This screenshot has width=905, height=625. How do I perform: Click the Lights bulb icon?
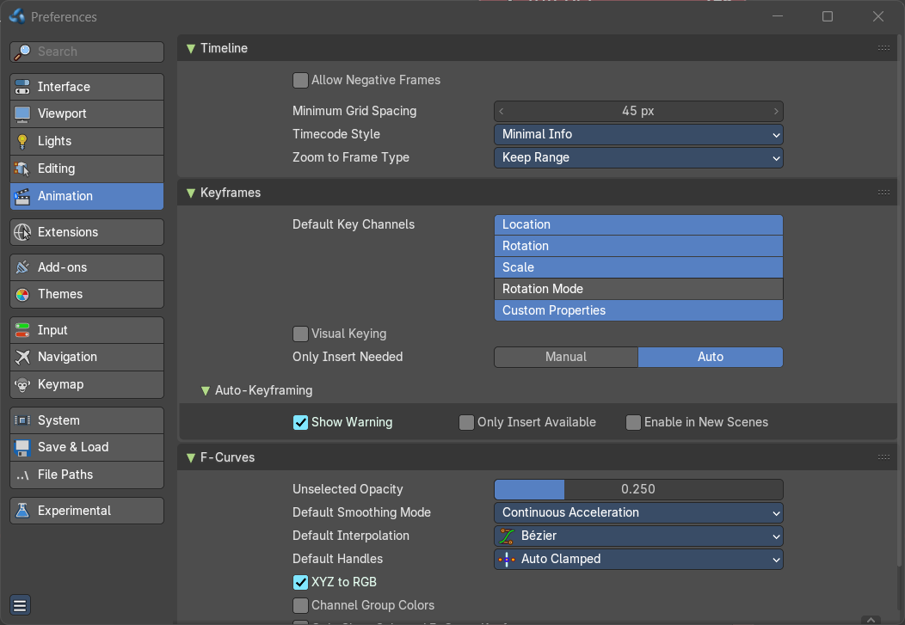point(22,141)
